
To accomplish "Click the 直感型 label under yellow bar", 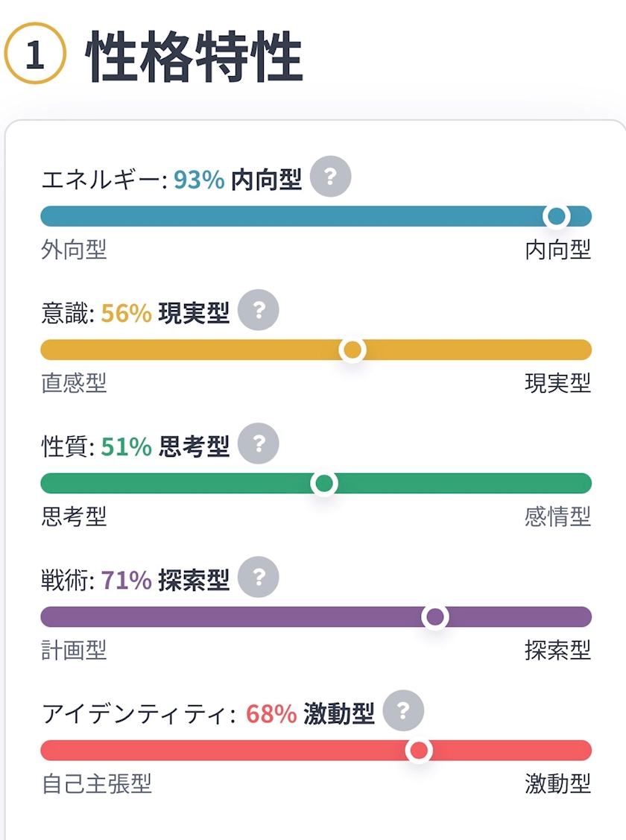I will coord(74,383).
